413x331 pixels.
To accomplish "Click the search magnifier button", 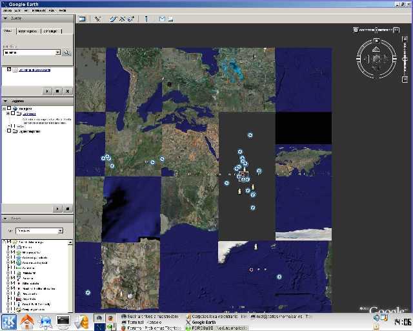I will pyautogui.click(x=66, y=52).
